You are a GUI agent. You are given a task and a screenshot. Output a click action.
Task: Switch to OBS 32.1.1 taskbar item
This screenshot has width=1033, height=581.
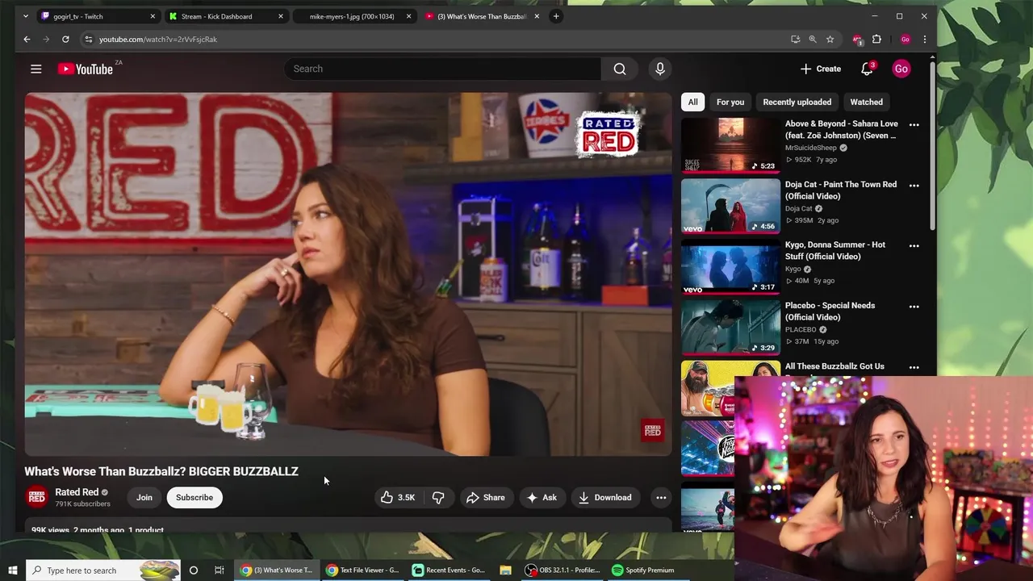click(x=563, y=570)
